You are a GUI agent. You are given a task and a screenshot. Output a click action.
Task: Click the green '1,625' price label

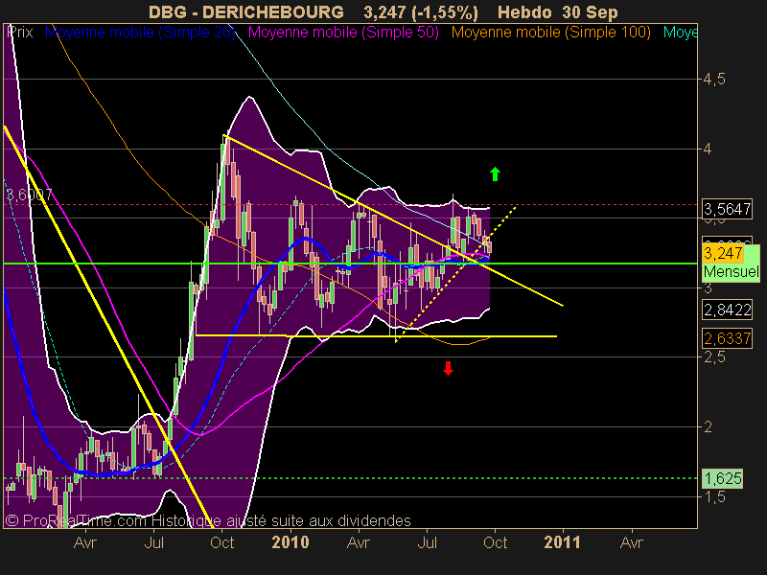point(723,478)
